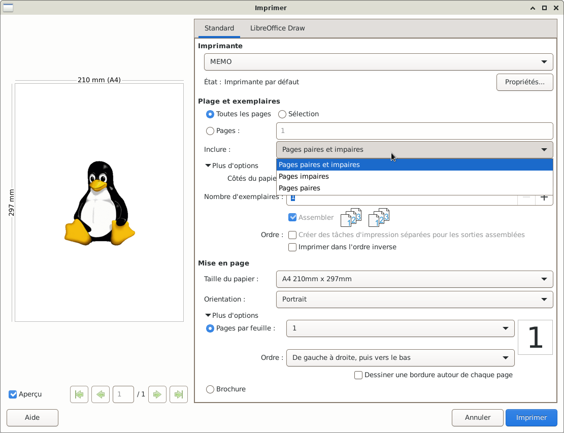The height and width of the screenshot is (433, 564).
Task: Switch to the Standard tab
Action: point(219,28)
